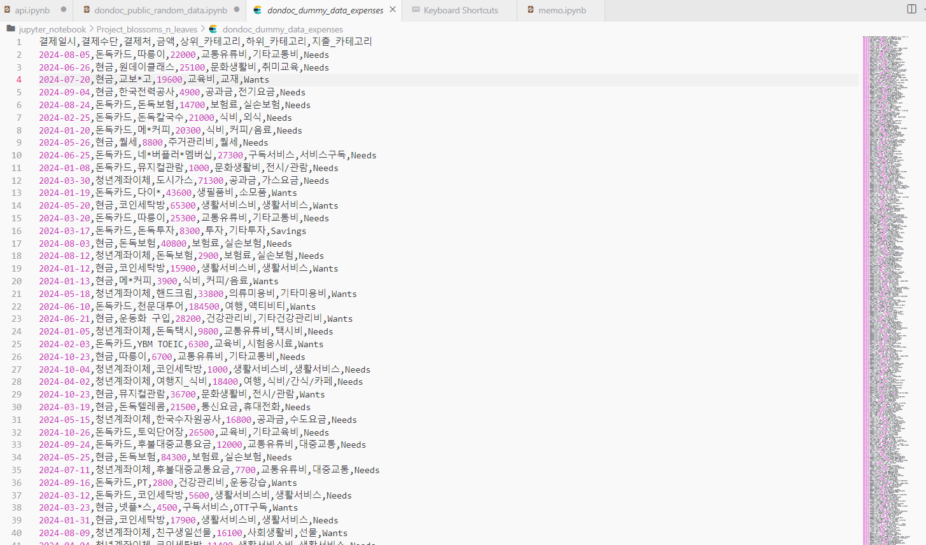Click amount 5600 on line 37
This screenshot has height=545, width=926.
[199, 495]
